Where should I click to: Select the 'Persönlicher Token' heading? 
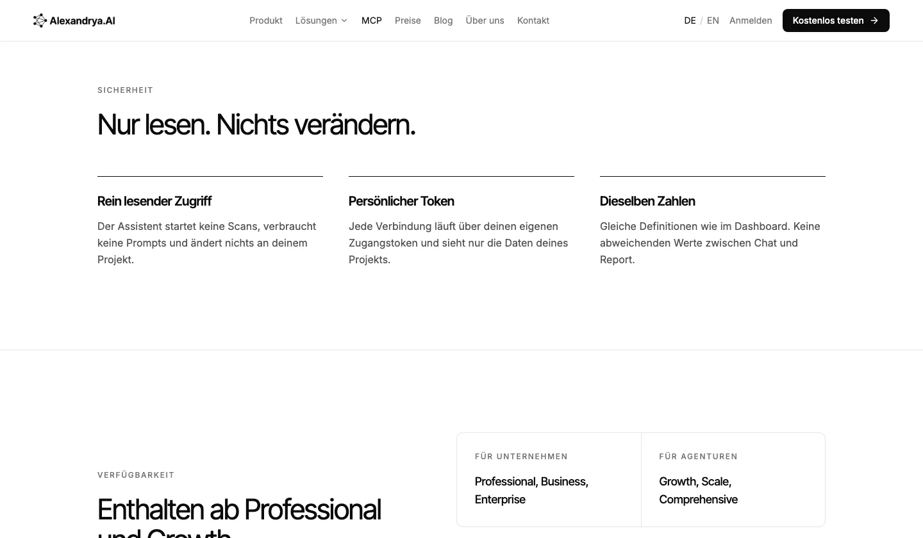(x=401, y=201)
